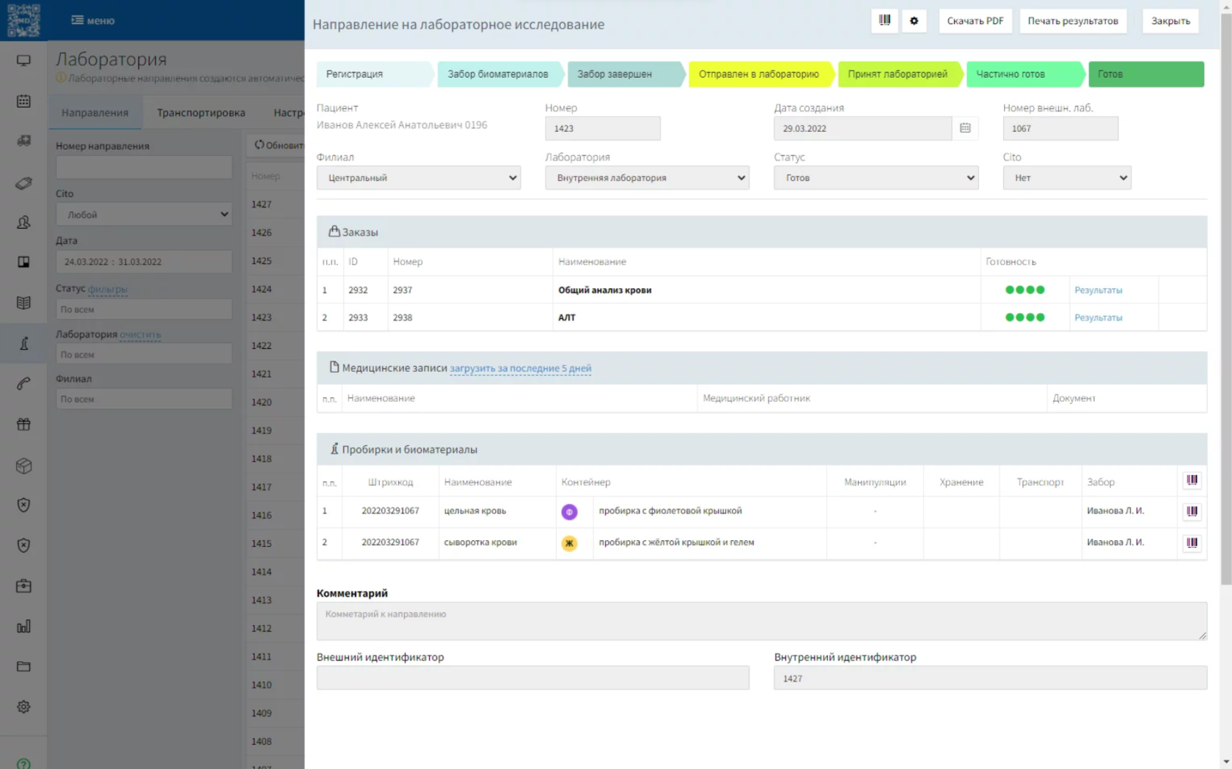Image resolution: width=1232 pixels, height=769 pixels.
Task: Click the barcode icon in header
Action: tap(884, 21)
